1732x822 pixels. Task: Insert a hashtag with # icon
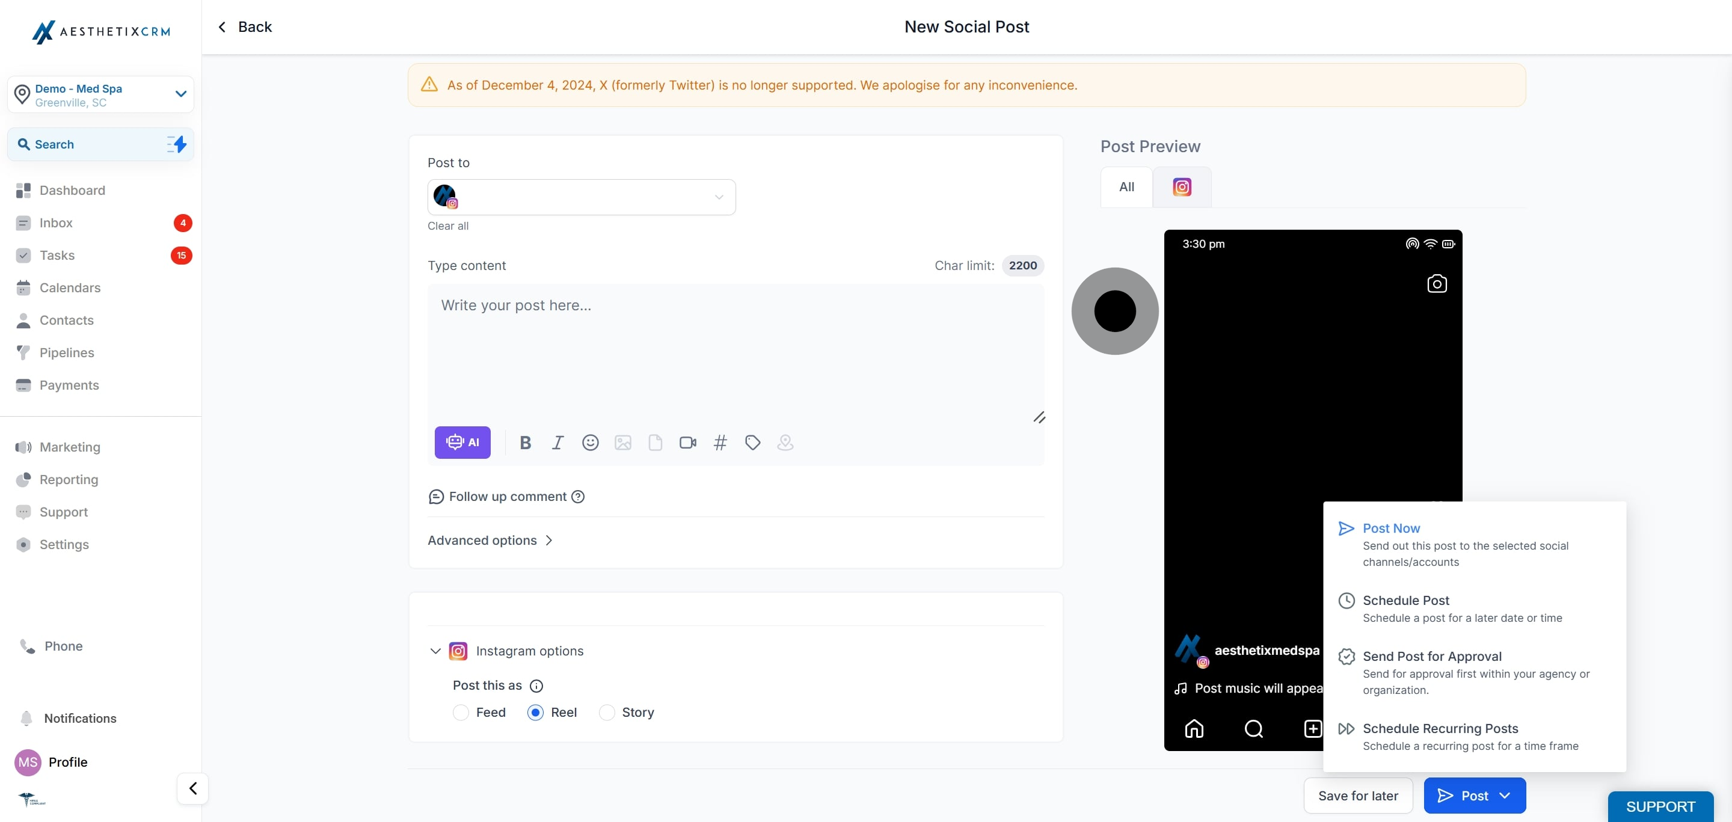coord(719,442)
